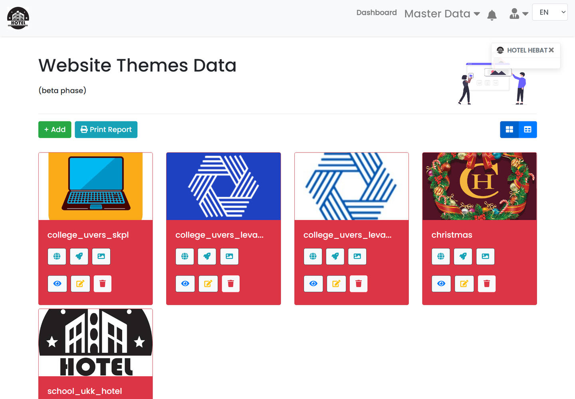Open the notifications bell icon
Screen dimensions: 575x399
point(492,15)
